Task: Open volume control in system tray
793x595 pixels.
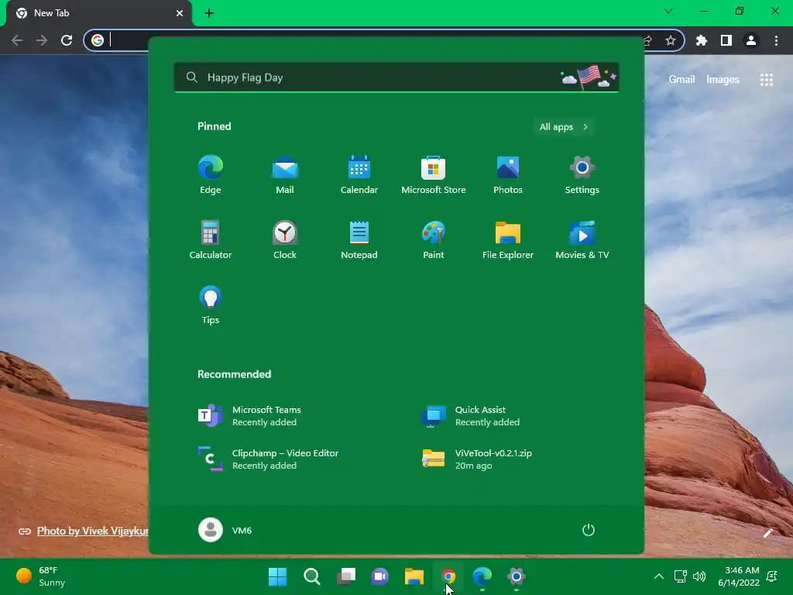Action: (x=699, y=576)
